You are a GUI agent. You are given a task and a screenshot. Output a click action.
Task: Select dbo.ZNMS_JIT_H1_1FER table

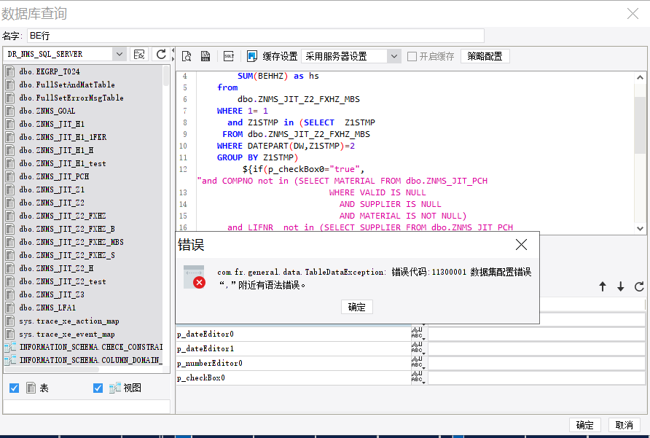tap(63, 137)
